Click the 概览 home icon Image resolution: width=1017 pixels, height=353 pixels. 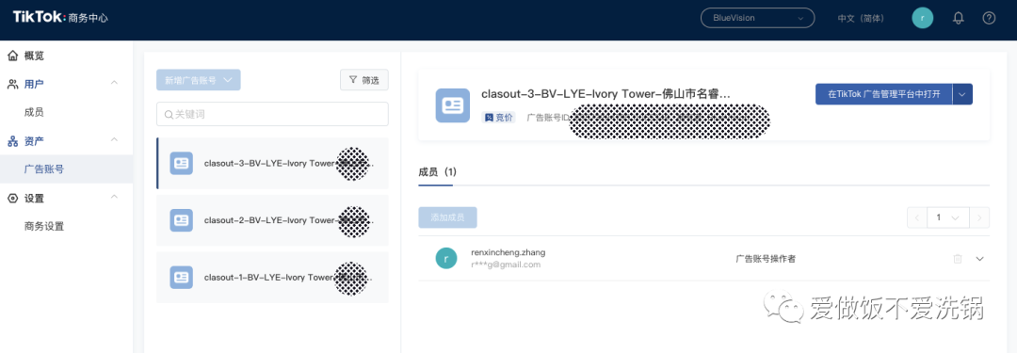pyautogui.click(x=13, y=56)
